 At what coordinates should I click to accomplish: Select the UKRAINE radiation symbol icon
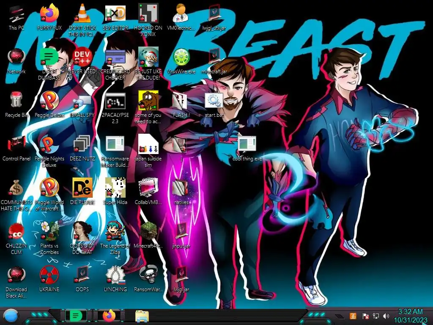tap(49, 275)
